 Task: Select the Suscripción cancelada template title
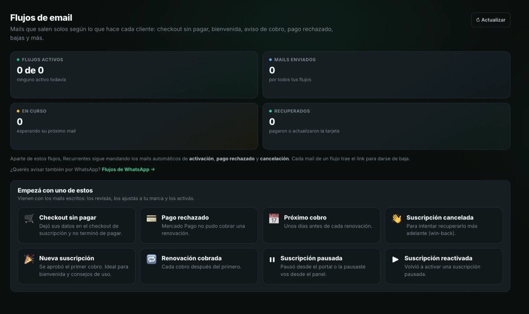(440, 217)
